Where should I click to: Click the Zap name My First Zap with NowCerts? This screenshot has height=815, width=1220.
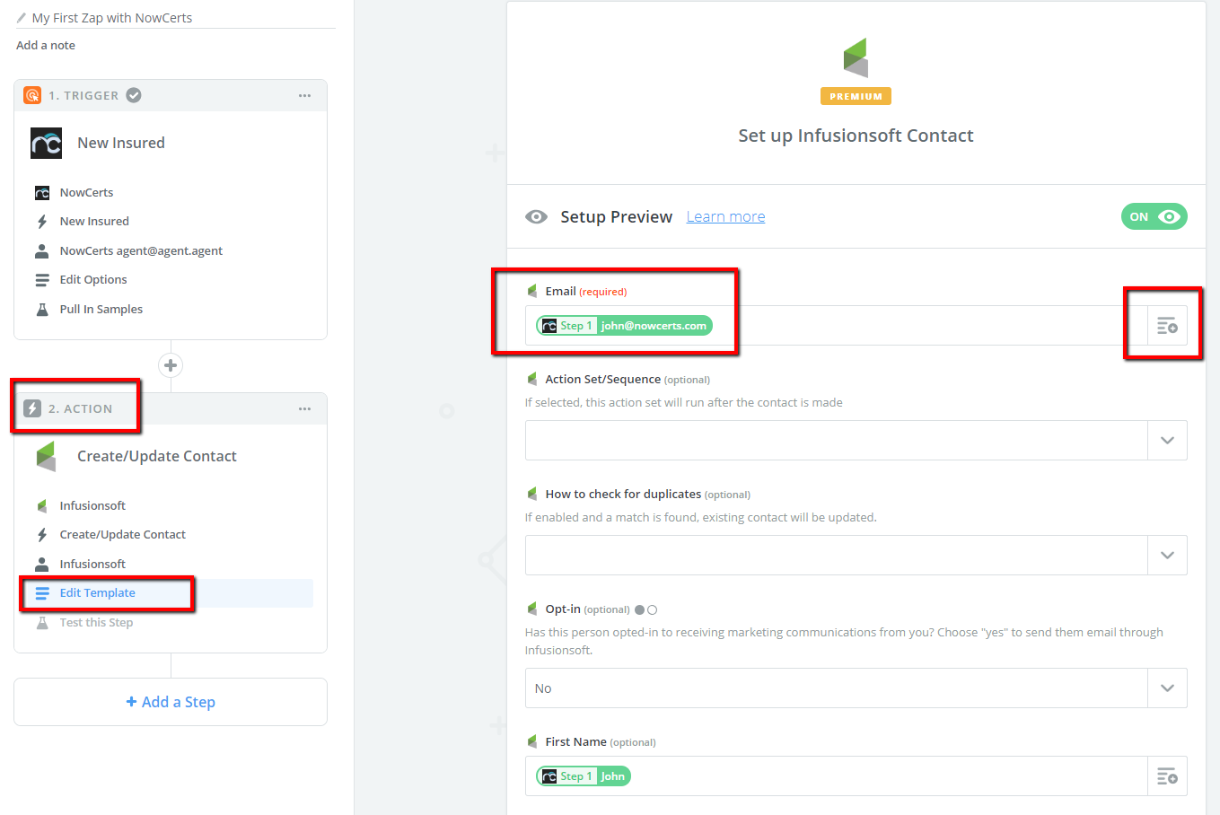click(x=112, y=18)
